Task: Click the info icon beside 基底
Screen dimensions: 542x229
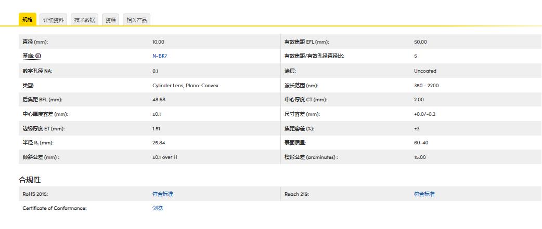Action: [38, 56]
